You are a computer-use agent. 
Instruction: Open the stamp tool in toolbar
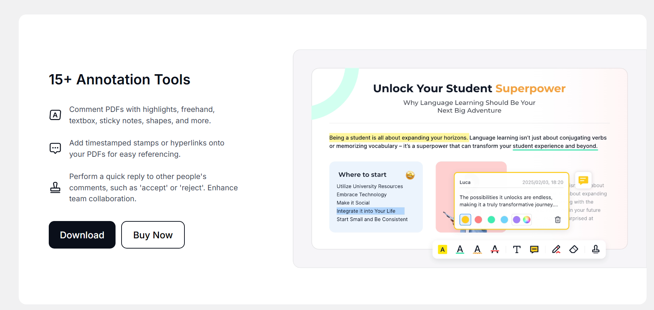coord(596,250)
